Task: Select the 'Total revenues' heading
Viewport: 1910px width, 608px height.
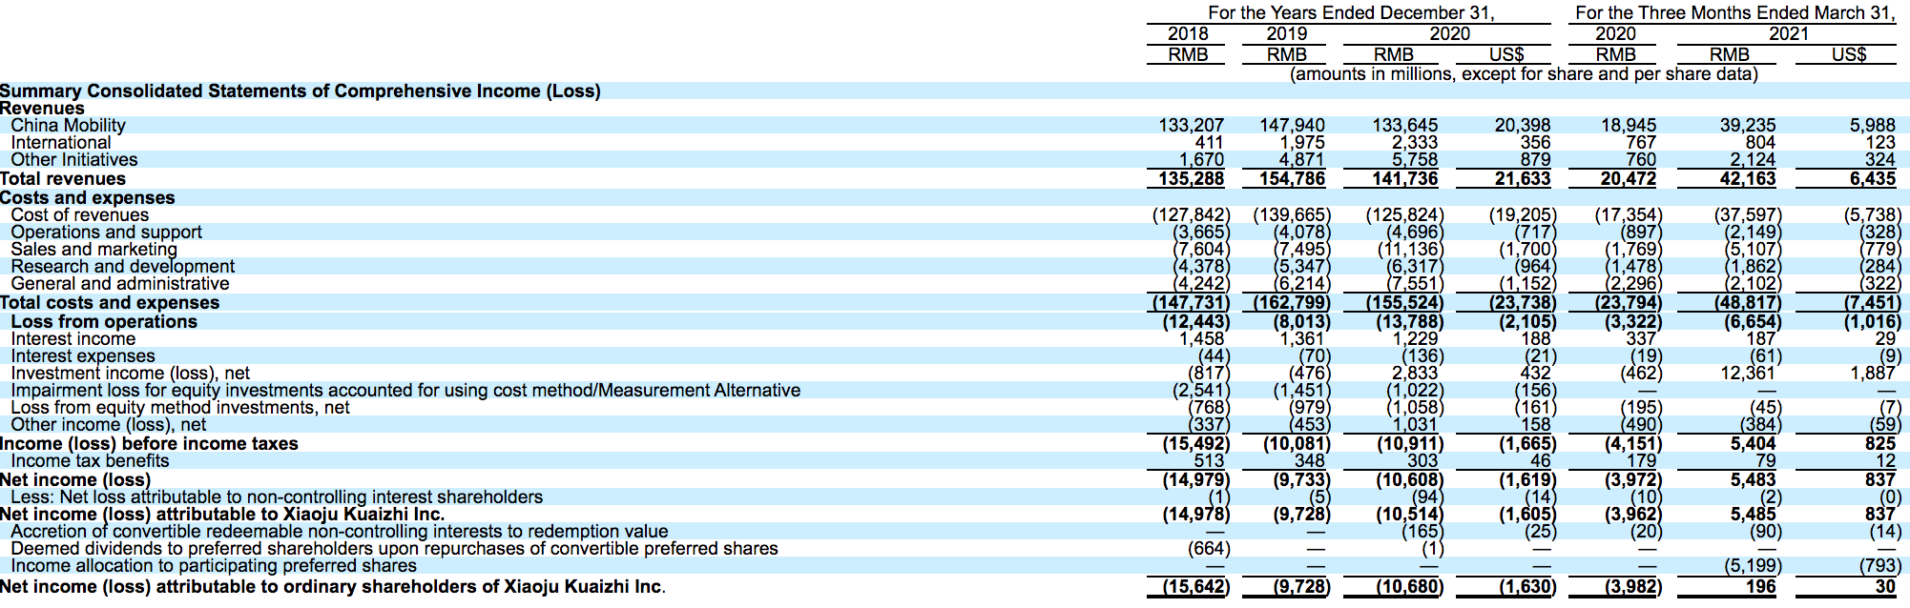Action: [63, 178]
